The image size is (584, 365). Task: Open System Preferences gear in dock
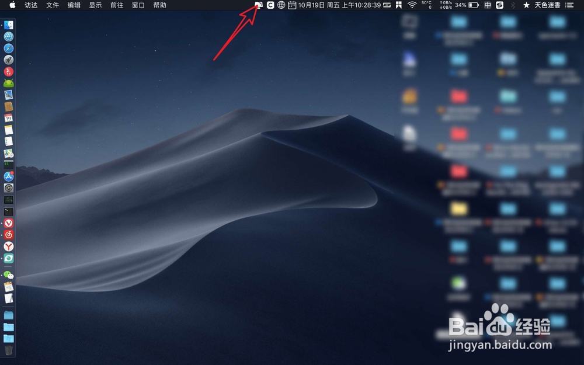pos(9,188)
